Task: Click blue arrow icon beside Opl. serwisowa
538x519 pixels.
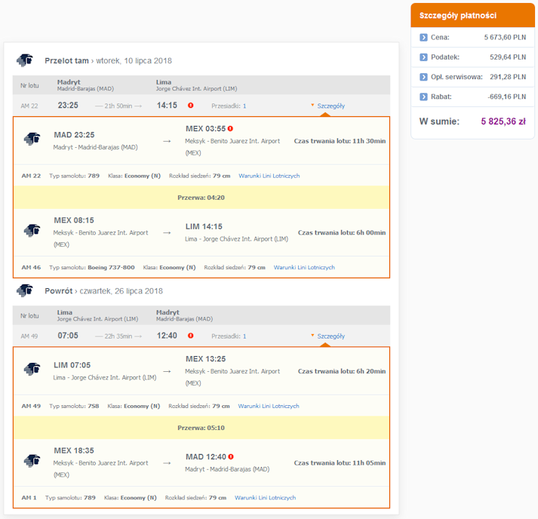Action: [423, 77]
